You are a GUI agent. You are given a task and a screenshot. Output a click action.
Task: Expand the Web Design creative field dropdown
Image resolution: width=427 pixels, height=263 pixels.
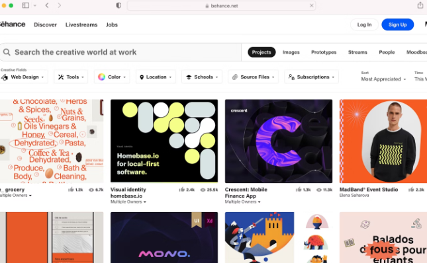click(x=24, y=77)
